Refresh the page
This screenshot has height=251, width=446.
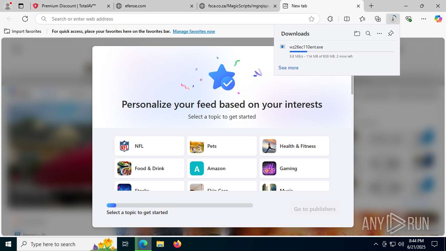click(x=25, y=19)
